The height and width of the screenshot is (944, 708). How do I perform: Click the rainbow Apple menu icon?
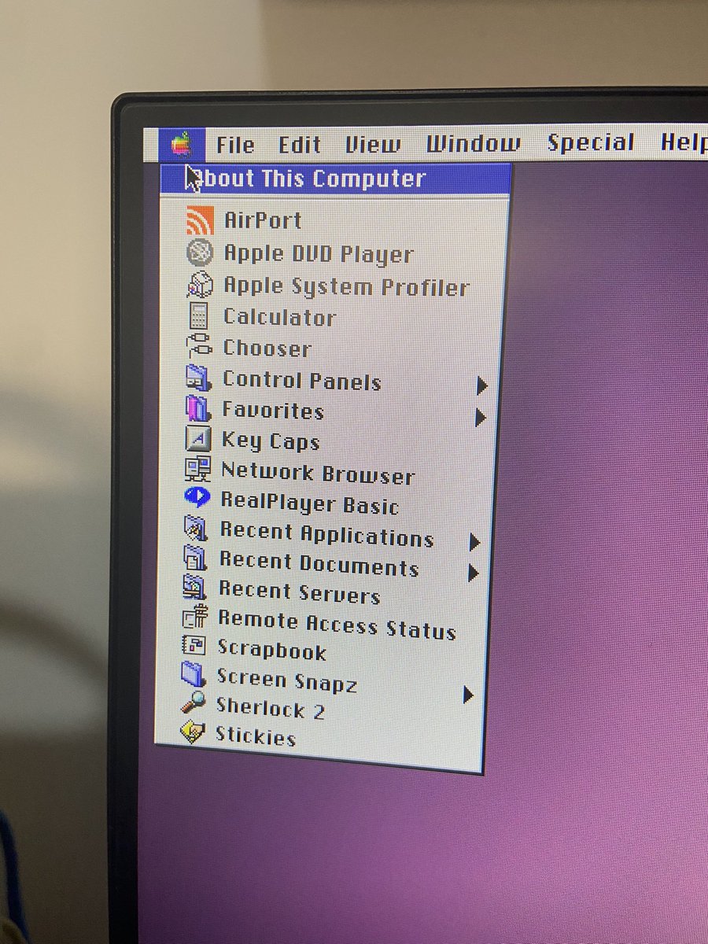pyautogui.click(x=182, y=144)
